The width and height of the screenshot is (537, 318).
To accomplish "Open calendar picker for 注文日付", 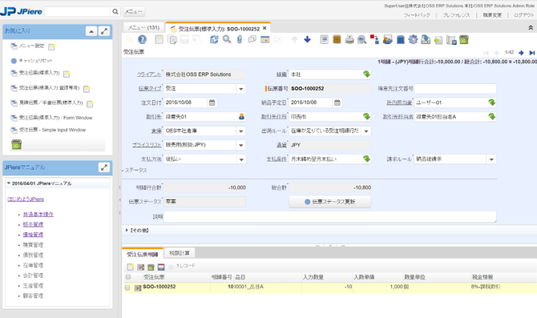I will tap(212, 103).
